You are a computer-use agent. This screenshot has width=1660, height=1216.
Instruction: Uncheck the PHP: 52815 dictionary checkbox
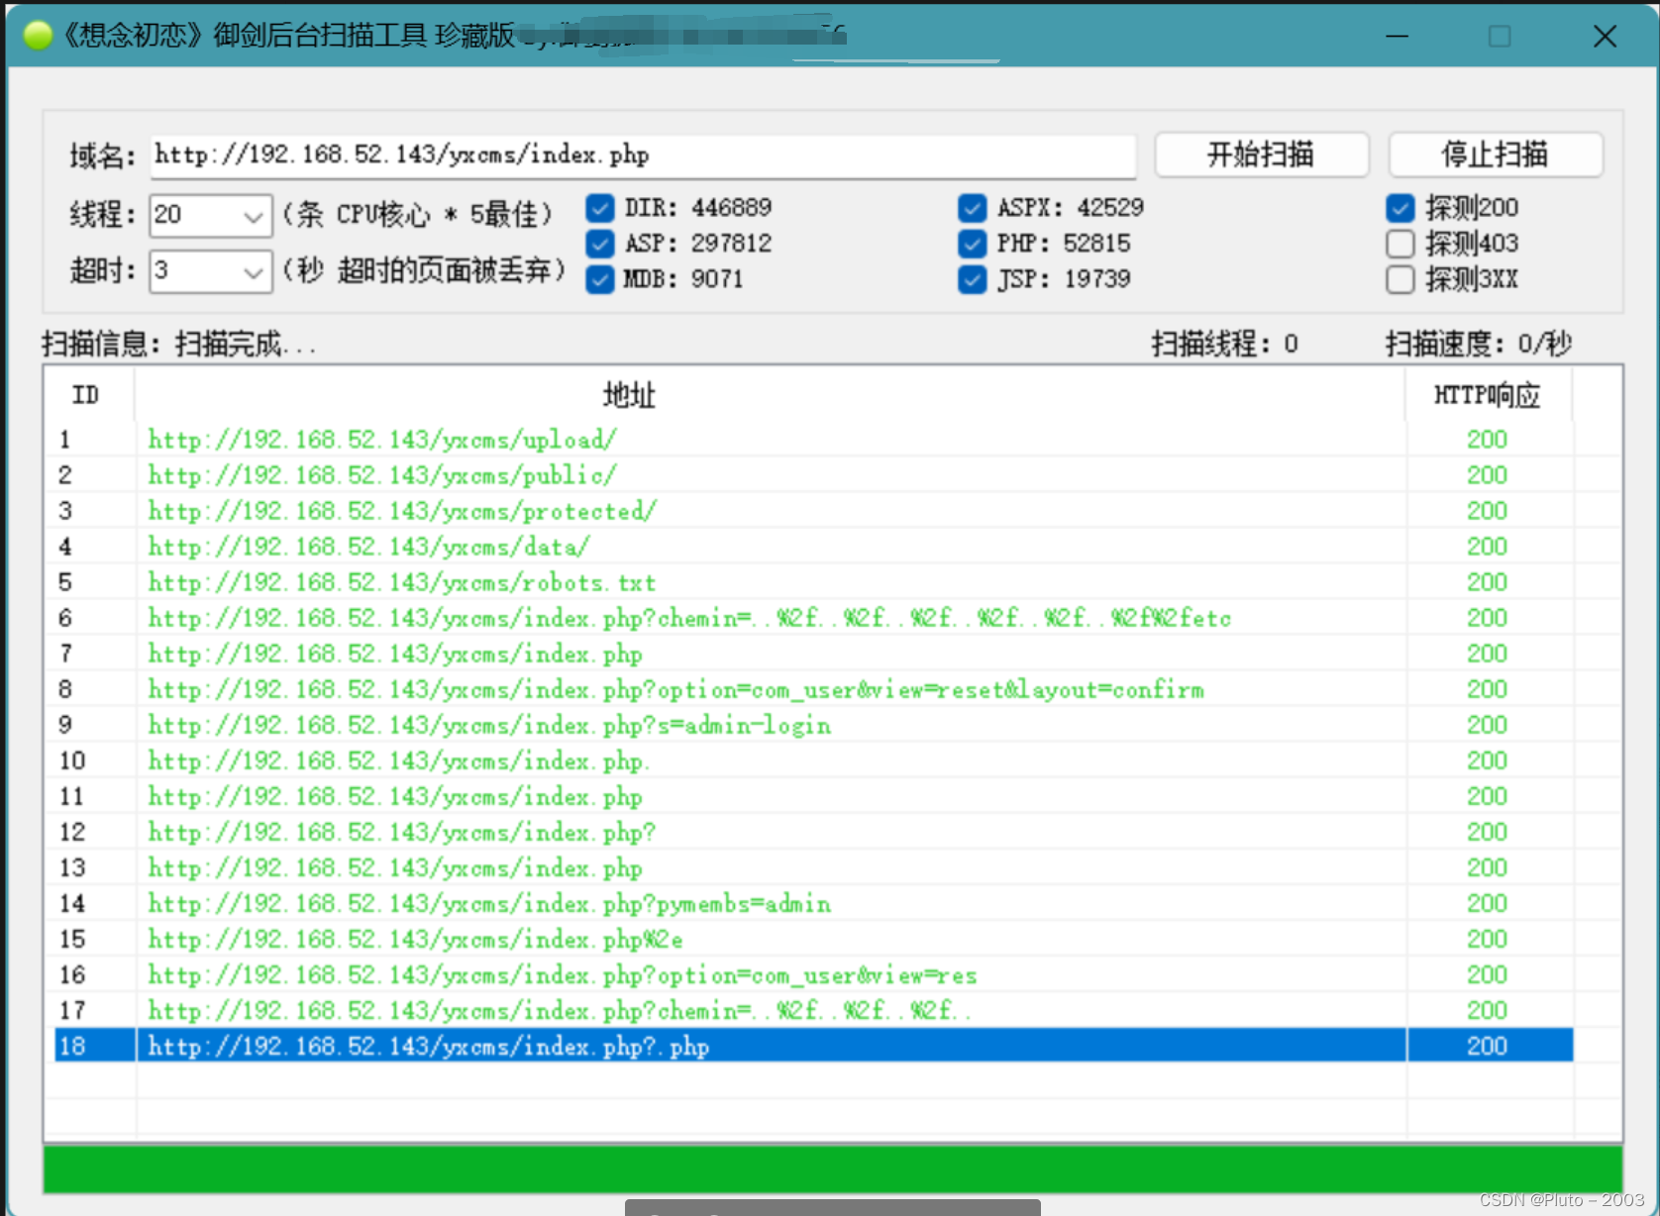[x=973, y=244]
